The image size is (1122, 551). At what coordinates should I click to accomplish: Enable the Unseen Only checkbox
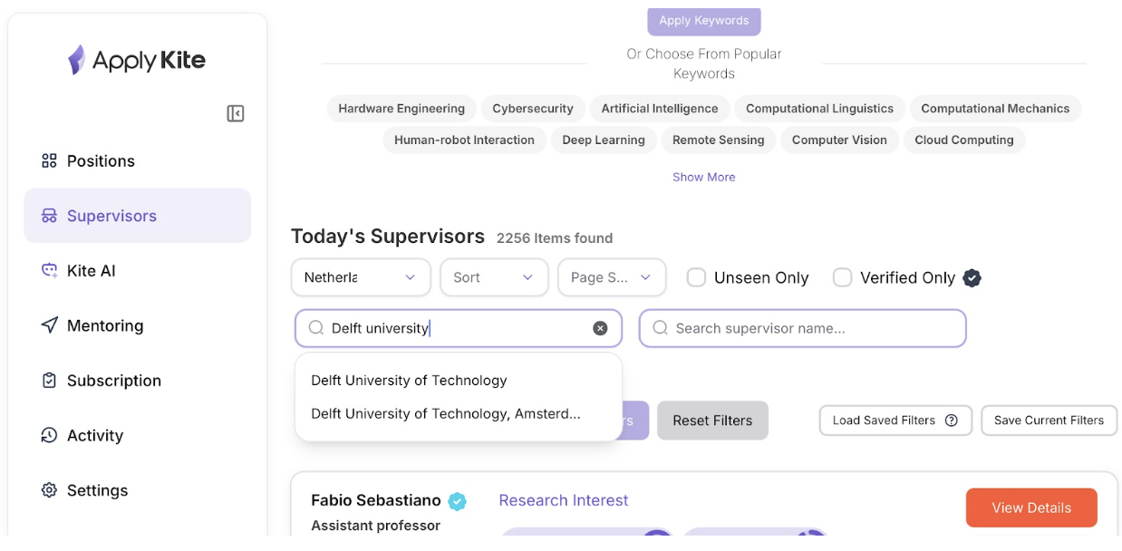click(x=696, y=277)
